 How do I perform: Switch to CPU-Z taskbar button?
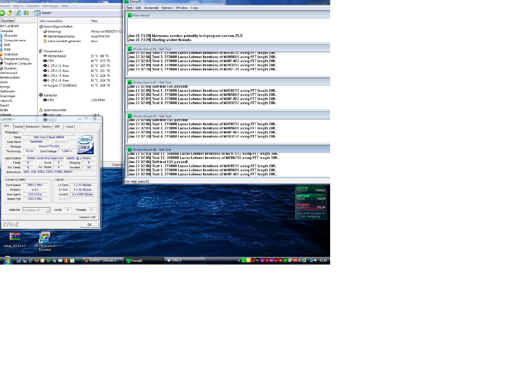(x=185, y=260)
